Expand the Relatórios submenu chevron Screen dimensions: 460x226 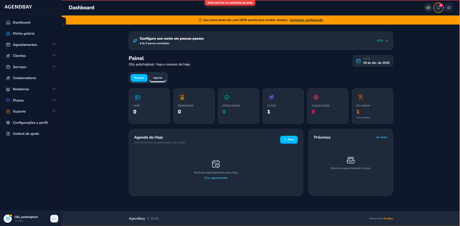tap(54, 89)
